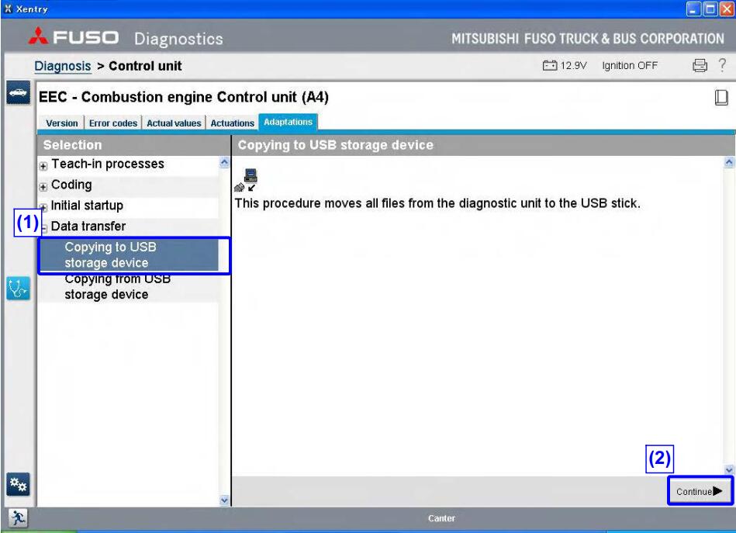Open the stethoscope diagnosis sidebar icon
736x533 pixels.
point(19,289)
